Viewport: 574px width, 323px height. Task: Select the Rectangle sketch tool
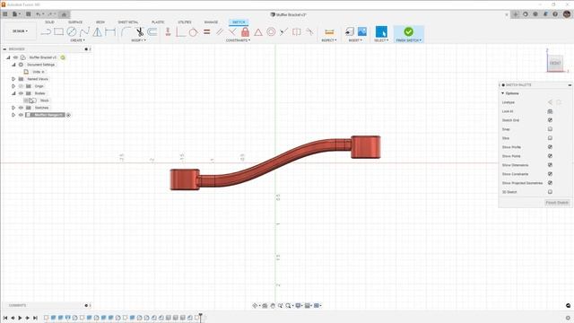58,32
